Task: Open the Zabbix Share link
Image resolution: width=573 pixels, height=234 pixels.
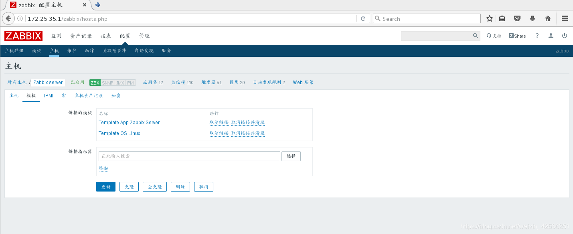Action: (x=517, y=36)
